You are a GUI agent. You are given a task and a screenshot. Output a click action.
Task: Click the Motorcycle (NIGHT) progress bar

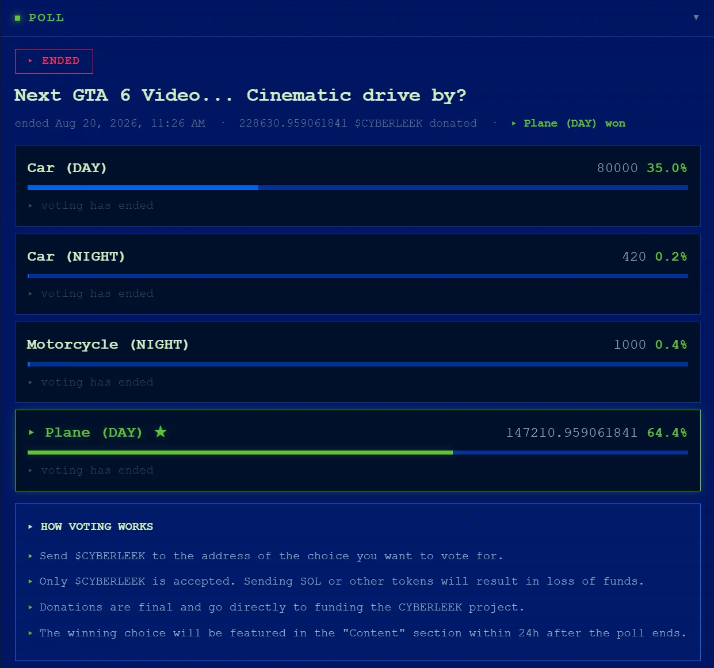(358, 364)
